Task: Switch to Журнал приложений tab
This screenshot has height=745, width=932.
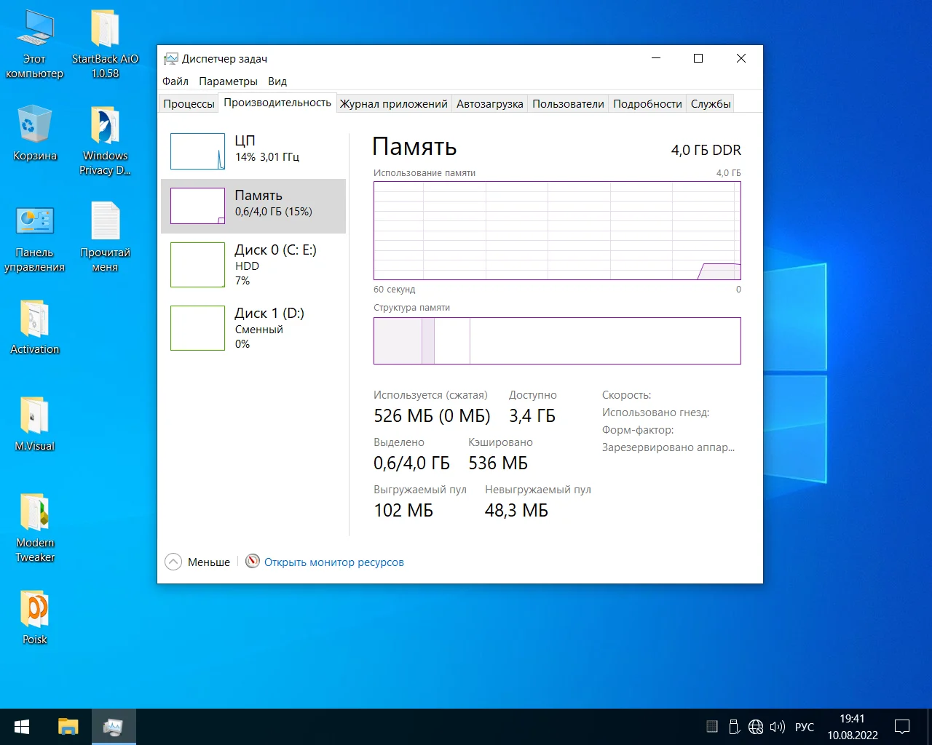Action: point(393,104)
